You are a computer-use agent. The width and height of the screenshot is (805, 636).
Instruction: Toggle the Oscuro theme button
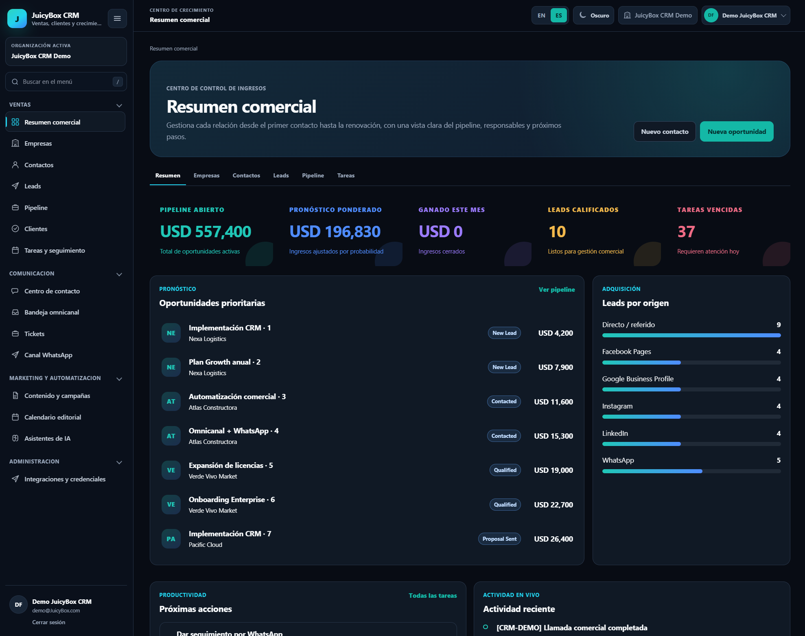coord(593,15)
